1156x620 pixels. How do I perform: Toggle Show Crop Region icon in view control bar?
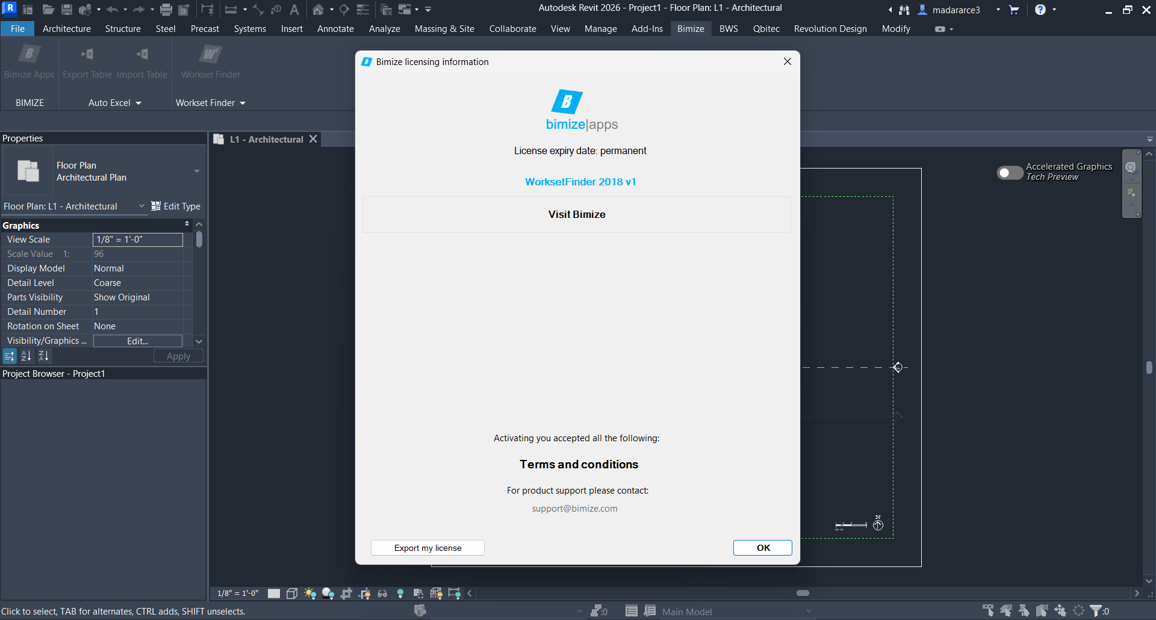point(364,594)
